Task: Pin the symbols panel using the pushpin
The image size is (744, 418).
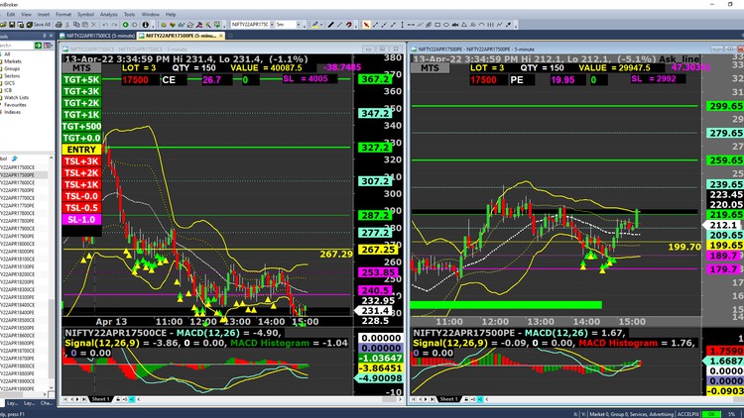Action: tap(45, 36)
